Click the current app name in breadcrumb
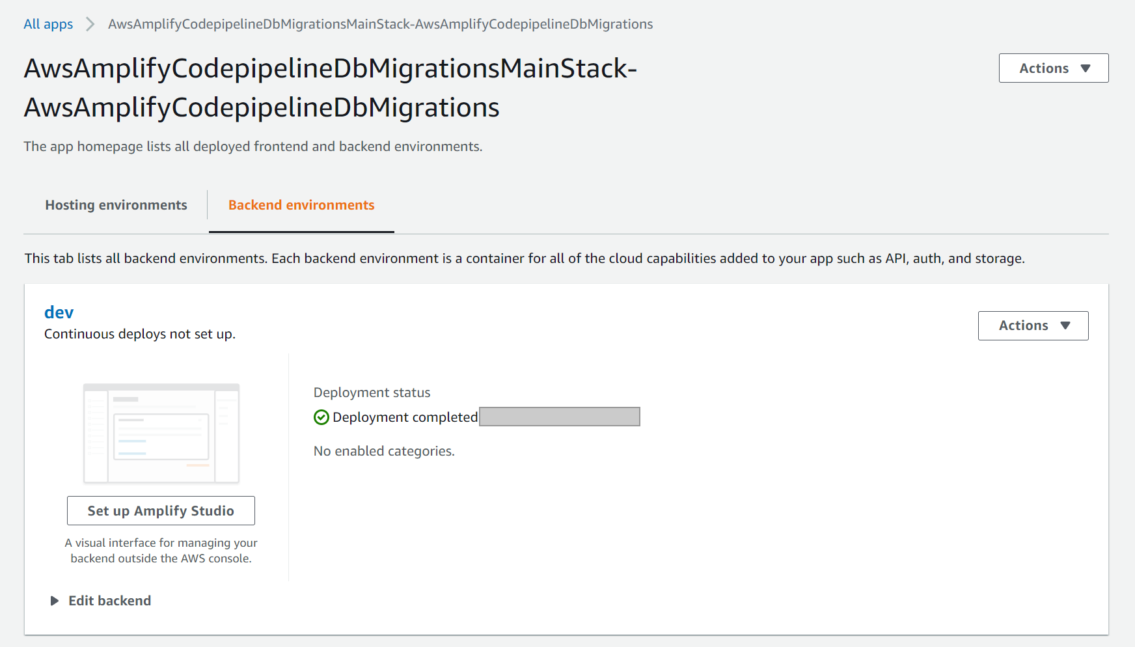Viewport: 1135px width, 647px height. 381,24
